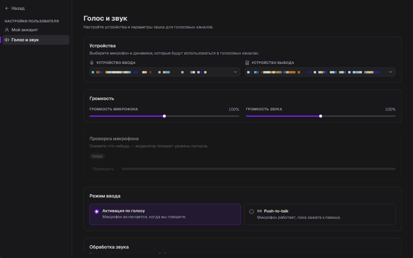Viewport: 413px width, 258px height.
Task: Click the speaker icon beside Голос и звук
Action: coord(7,40)
